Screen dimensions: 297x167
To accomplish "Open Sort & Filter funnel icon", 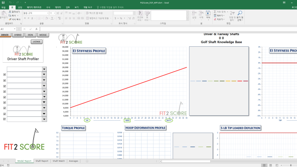I will (x=232, y=13).
